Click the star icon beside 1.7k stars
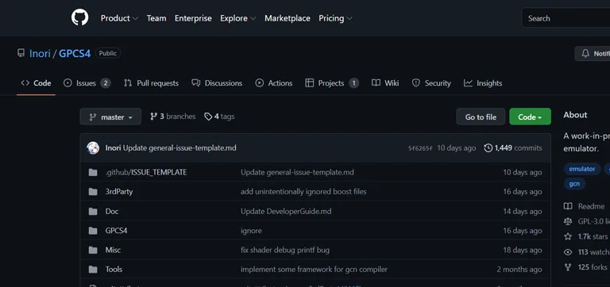 coord(568,236)
